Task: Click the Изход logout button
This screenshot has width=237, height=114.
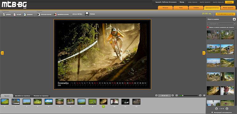Action: pos(182,2)
